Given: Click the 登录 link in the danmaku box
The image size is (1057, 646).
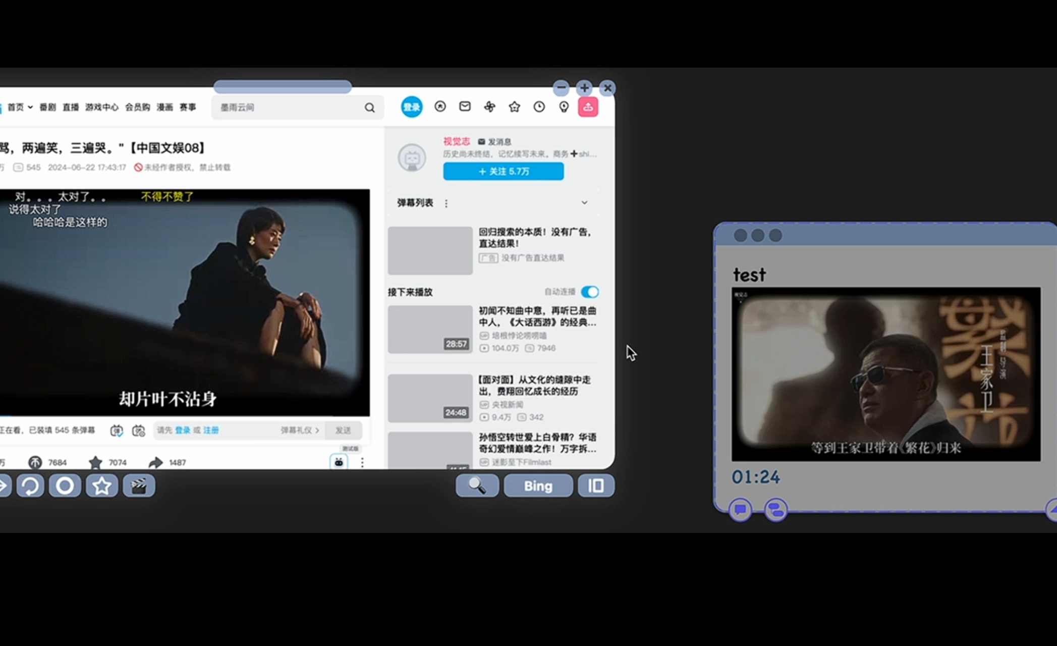Looking at the screenshot, I should (x=183, y=430).
